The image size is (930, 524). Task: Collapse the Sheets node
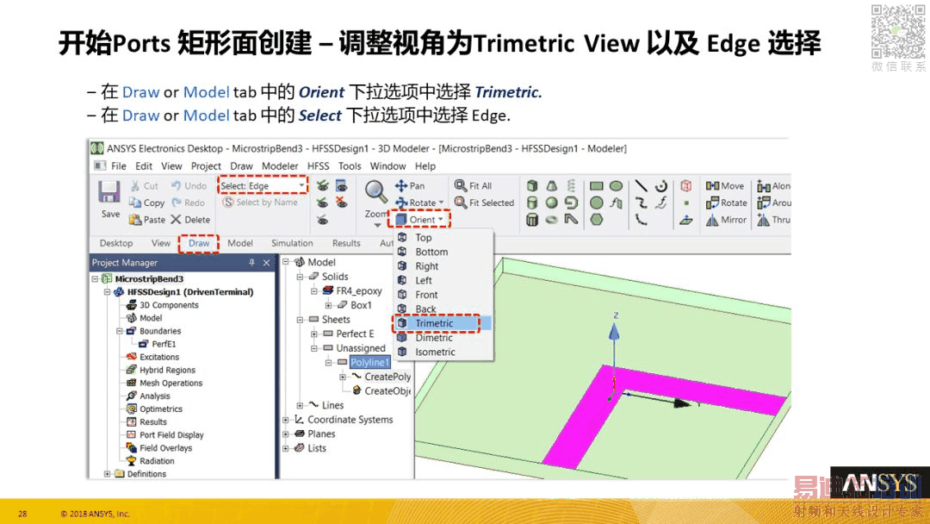pyautogui.click(x=300, y=319)
